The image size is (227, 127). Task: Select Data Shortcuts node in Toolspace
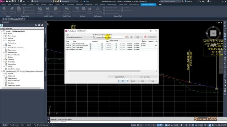(24, 71)
